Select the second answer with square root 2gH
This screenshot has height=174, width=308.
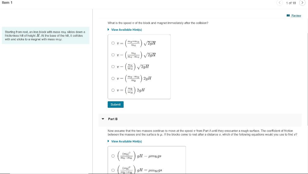pyautogui.click(x=113, y=54)
